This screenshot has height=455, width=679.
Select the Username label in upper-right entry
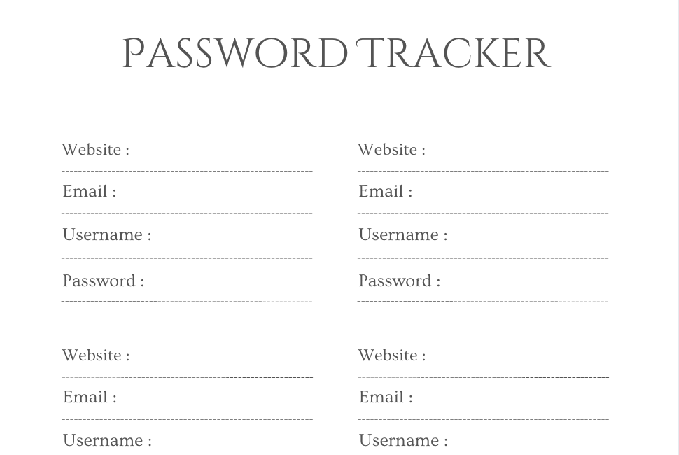coord(403,234)
